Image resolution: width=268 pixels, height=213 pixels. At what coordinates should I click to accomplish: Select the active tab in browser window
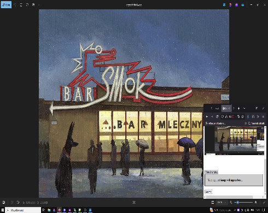pyautogui.click(x=226, y=108)
